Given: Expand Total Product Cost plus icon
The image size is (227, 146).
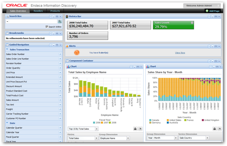Looking at the screenshot, I should coord(60,96).
